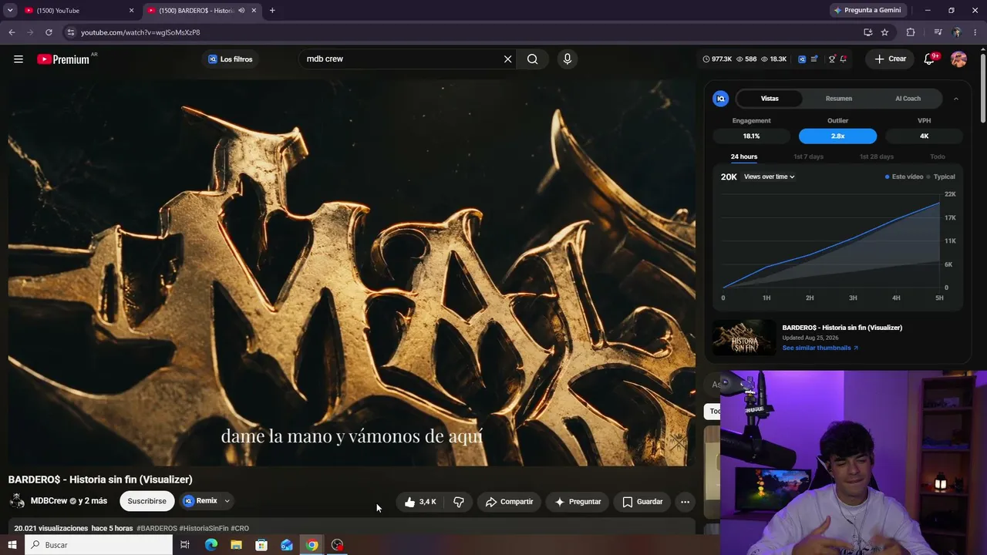Viewport: 987px width, 555px height.
Task: Collapse the vidIQ stats panel chevron
Action: click(x=955, y=99)
